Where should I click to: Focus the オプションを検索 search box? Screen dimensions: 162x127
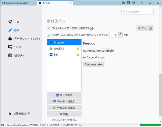point(137,12)
